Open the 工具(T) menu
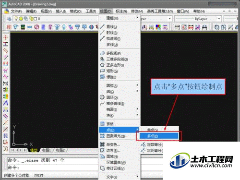The image size is (240, 180). click(x=91, y=12)
